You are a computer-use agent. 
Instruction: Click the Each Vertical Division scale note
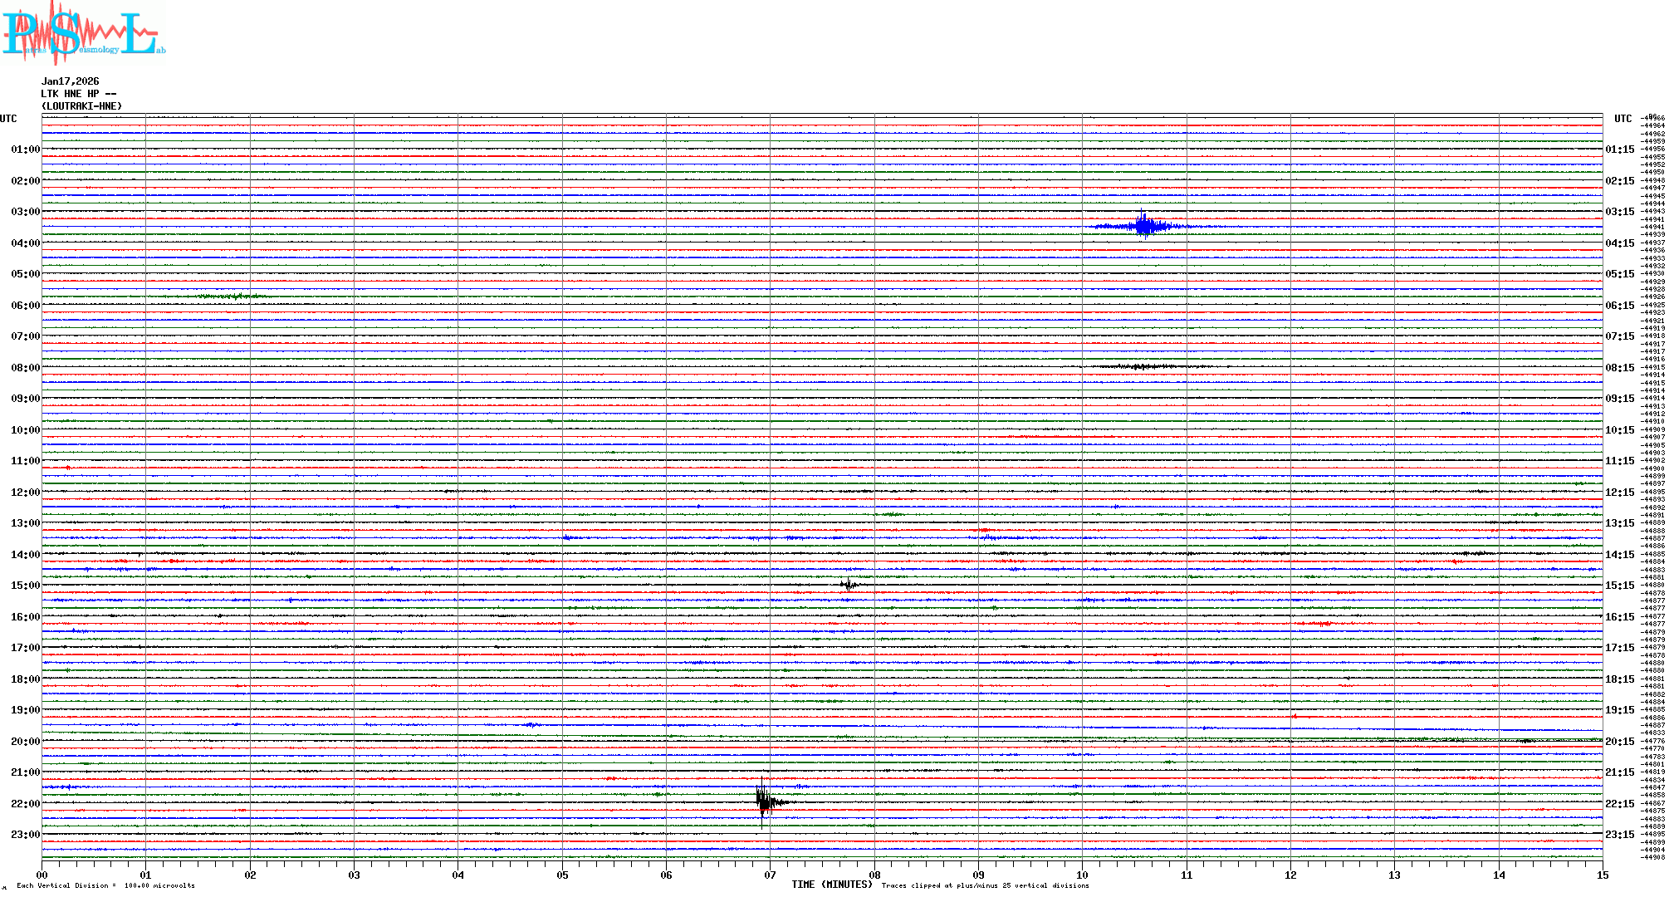pos(105,885)
